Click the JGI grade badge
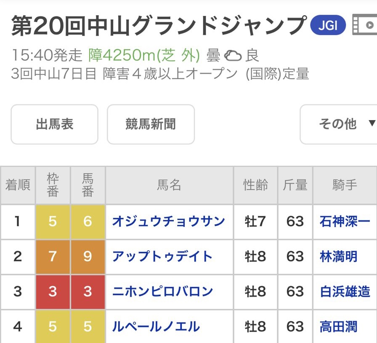Screen dimensions: 377x343 (328, 26)
